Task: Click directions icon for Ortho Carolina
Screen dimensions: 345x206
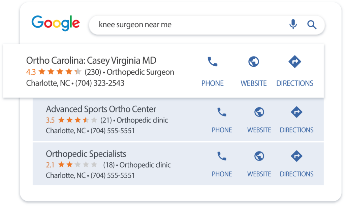Action: 295,62
